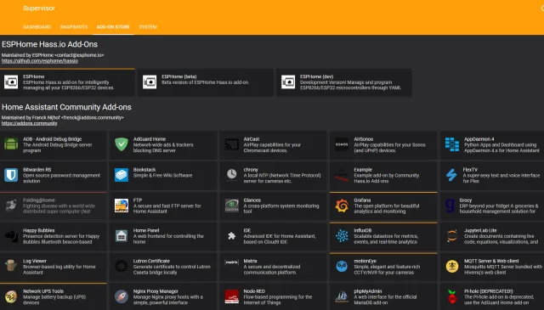Click the AdGuard Home shield icon

tap(122, 144)
